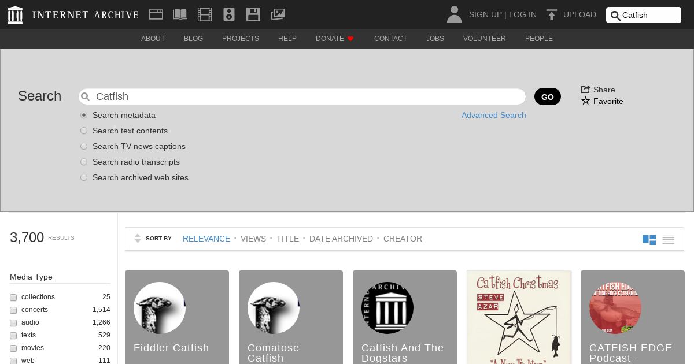Select Search archived web sites option
This screenshot has height=364, width=694.
click(x=84, y=177)
